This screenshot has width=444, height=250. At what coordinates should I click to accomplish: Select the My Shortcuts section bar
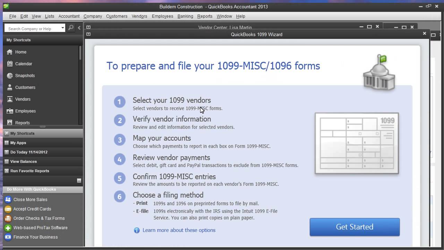click(x=43, y=133)
